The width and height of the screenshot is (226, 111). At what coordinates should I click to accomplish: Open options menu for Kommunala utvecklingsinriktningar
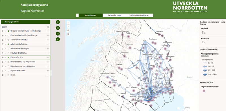point(48,36)
